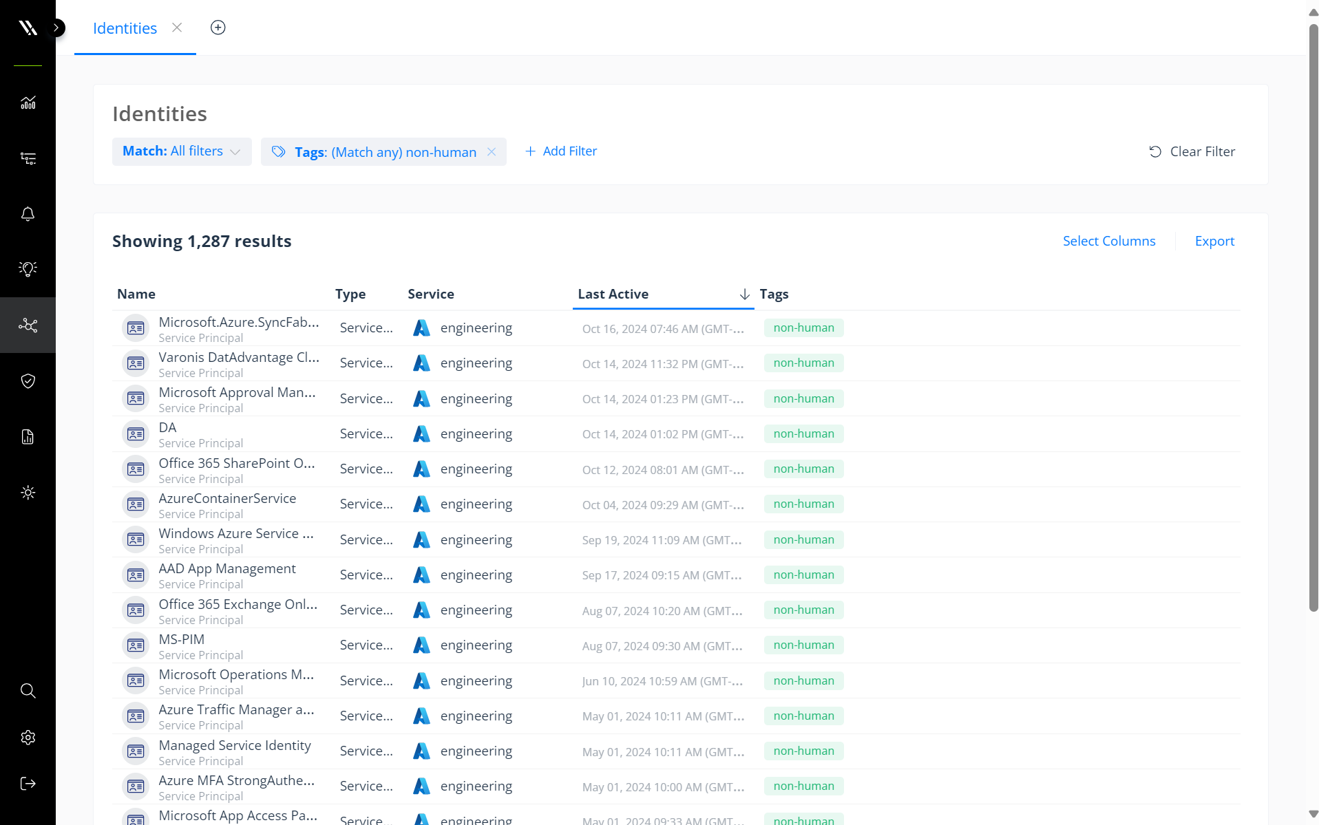Click Jun 10, 2024 10:59 AM last active cell

click(662, 681)
